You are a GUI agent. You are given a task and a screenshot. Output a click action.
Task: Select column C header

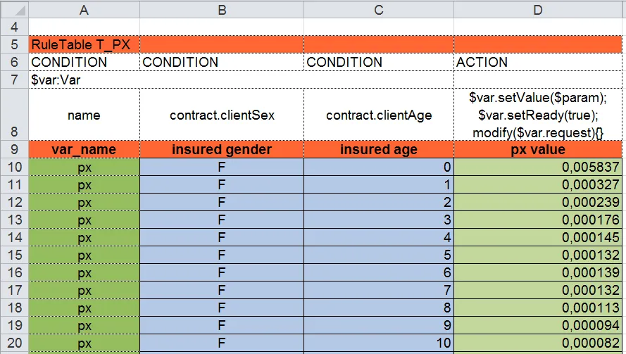click(x=379, y=9)
